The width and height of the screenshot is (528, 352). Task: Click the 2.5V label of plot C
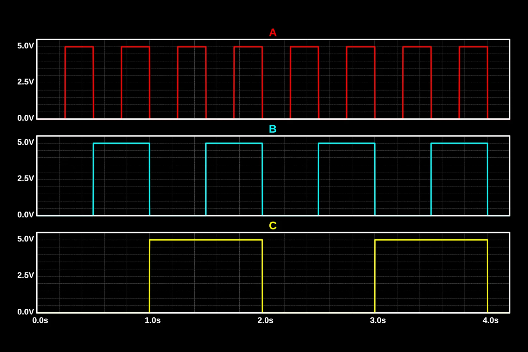[26, 275]
